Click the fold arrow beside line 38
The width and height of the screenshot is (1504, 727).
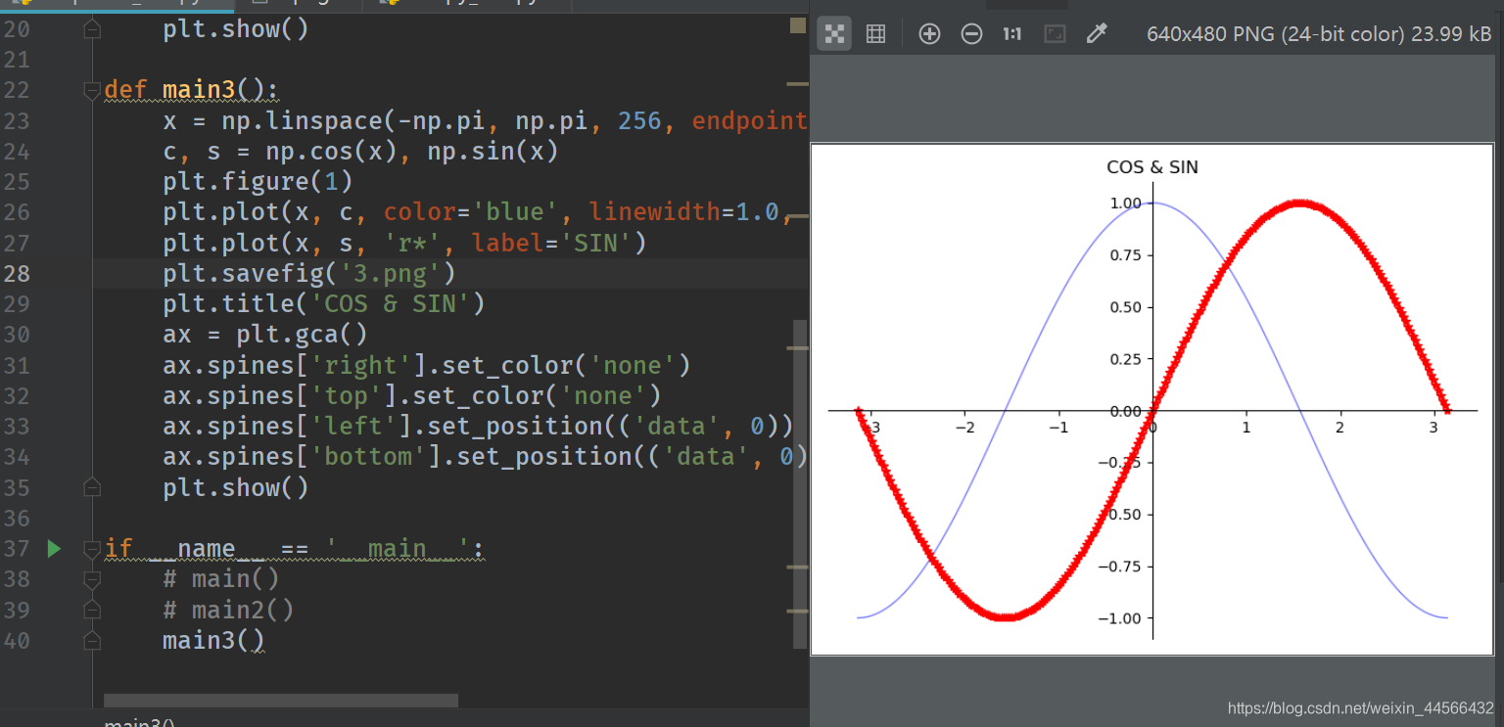(91, 579)
